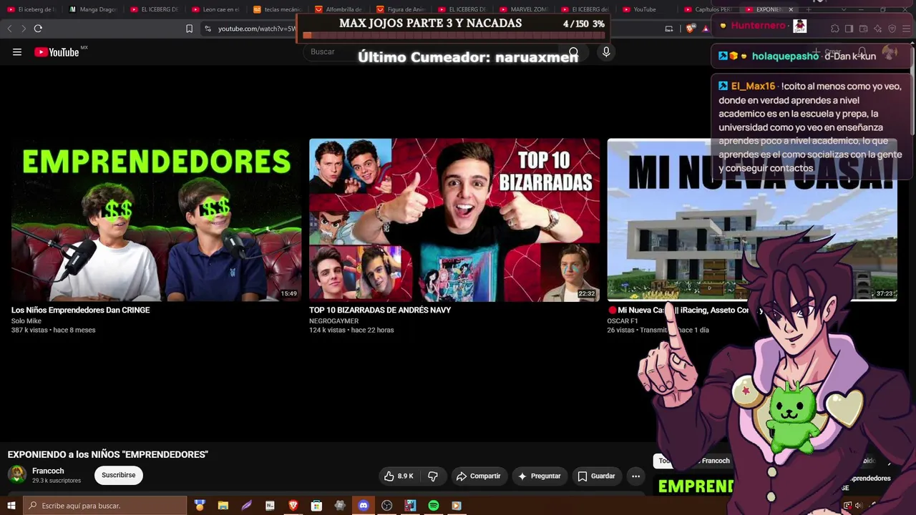Click the browser address bar URL

[256, 29]
